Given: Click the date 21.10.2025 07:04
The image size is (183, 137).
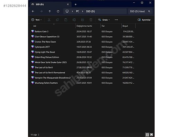Looking at the screenshot, I should (x=84, y=78).
